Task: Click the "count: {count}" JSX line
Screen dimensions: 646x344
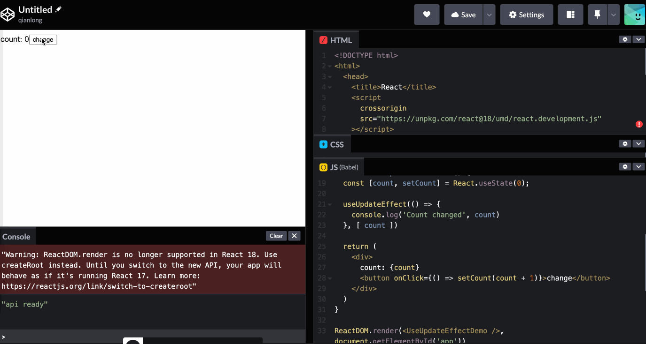Action: point(389,268)
